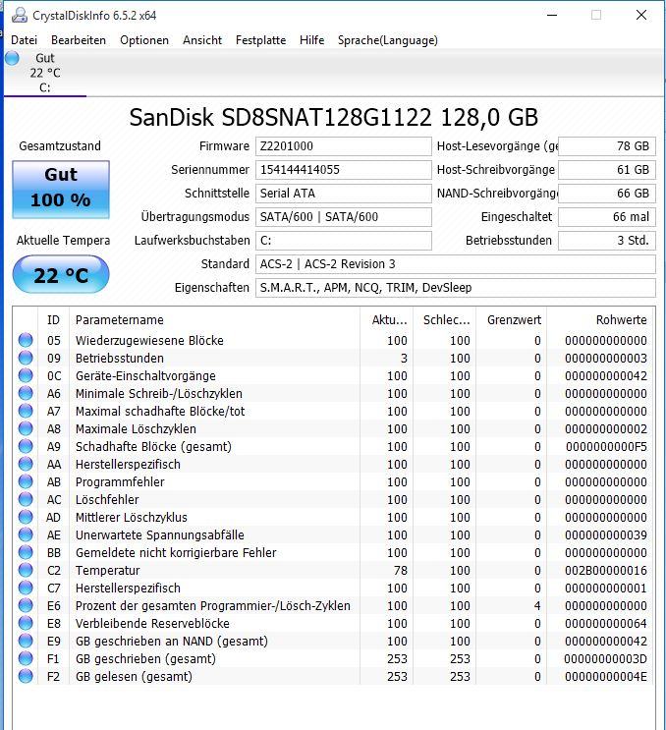Open the Ansicht menu

(x=202, y=40)
